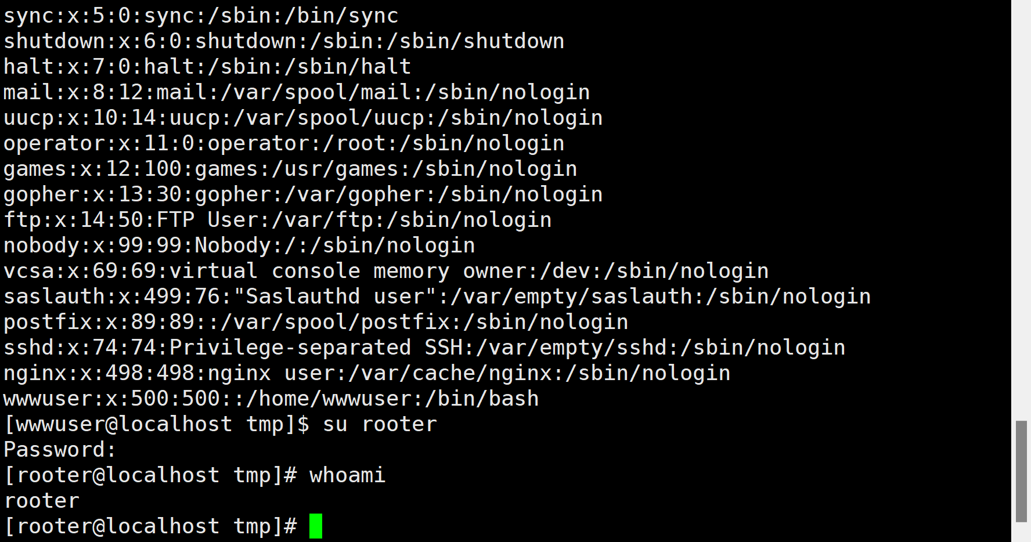Image resolution: width=1031 pixels, height=542 pixels.
Task: Click the saslauth 'Saslauthd user' line
Action: (x=437, y=297)
